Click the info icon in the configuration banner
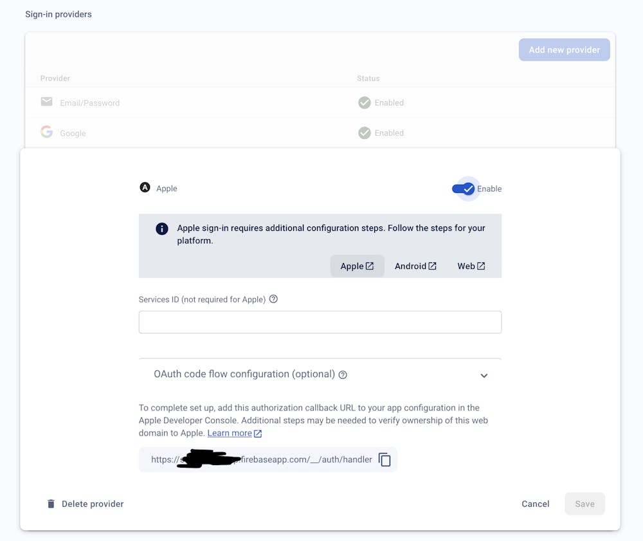This screenshot has height=541, width=643. (161, 228)
